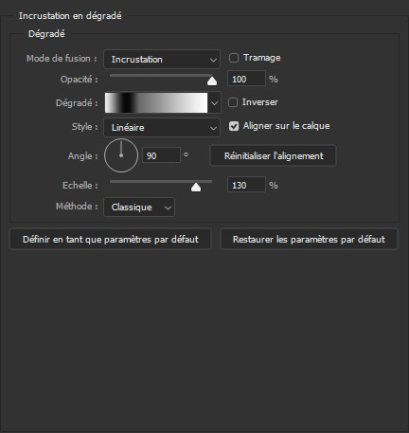Enable the Tramage checkbox
The height and width of the screenshot is (433, 409).
tap(234, 58)
